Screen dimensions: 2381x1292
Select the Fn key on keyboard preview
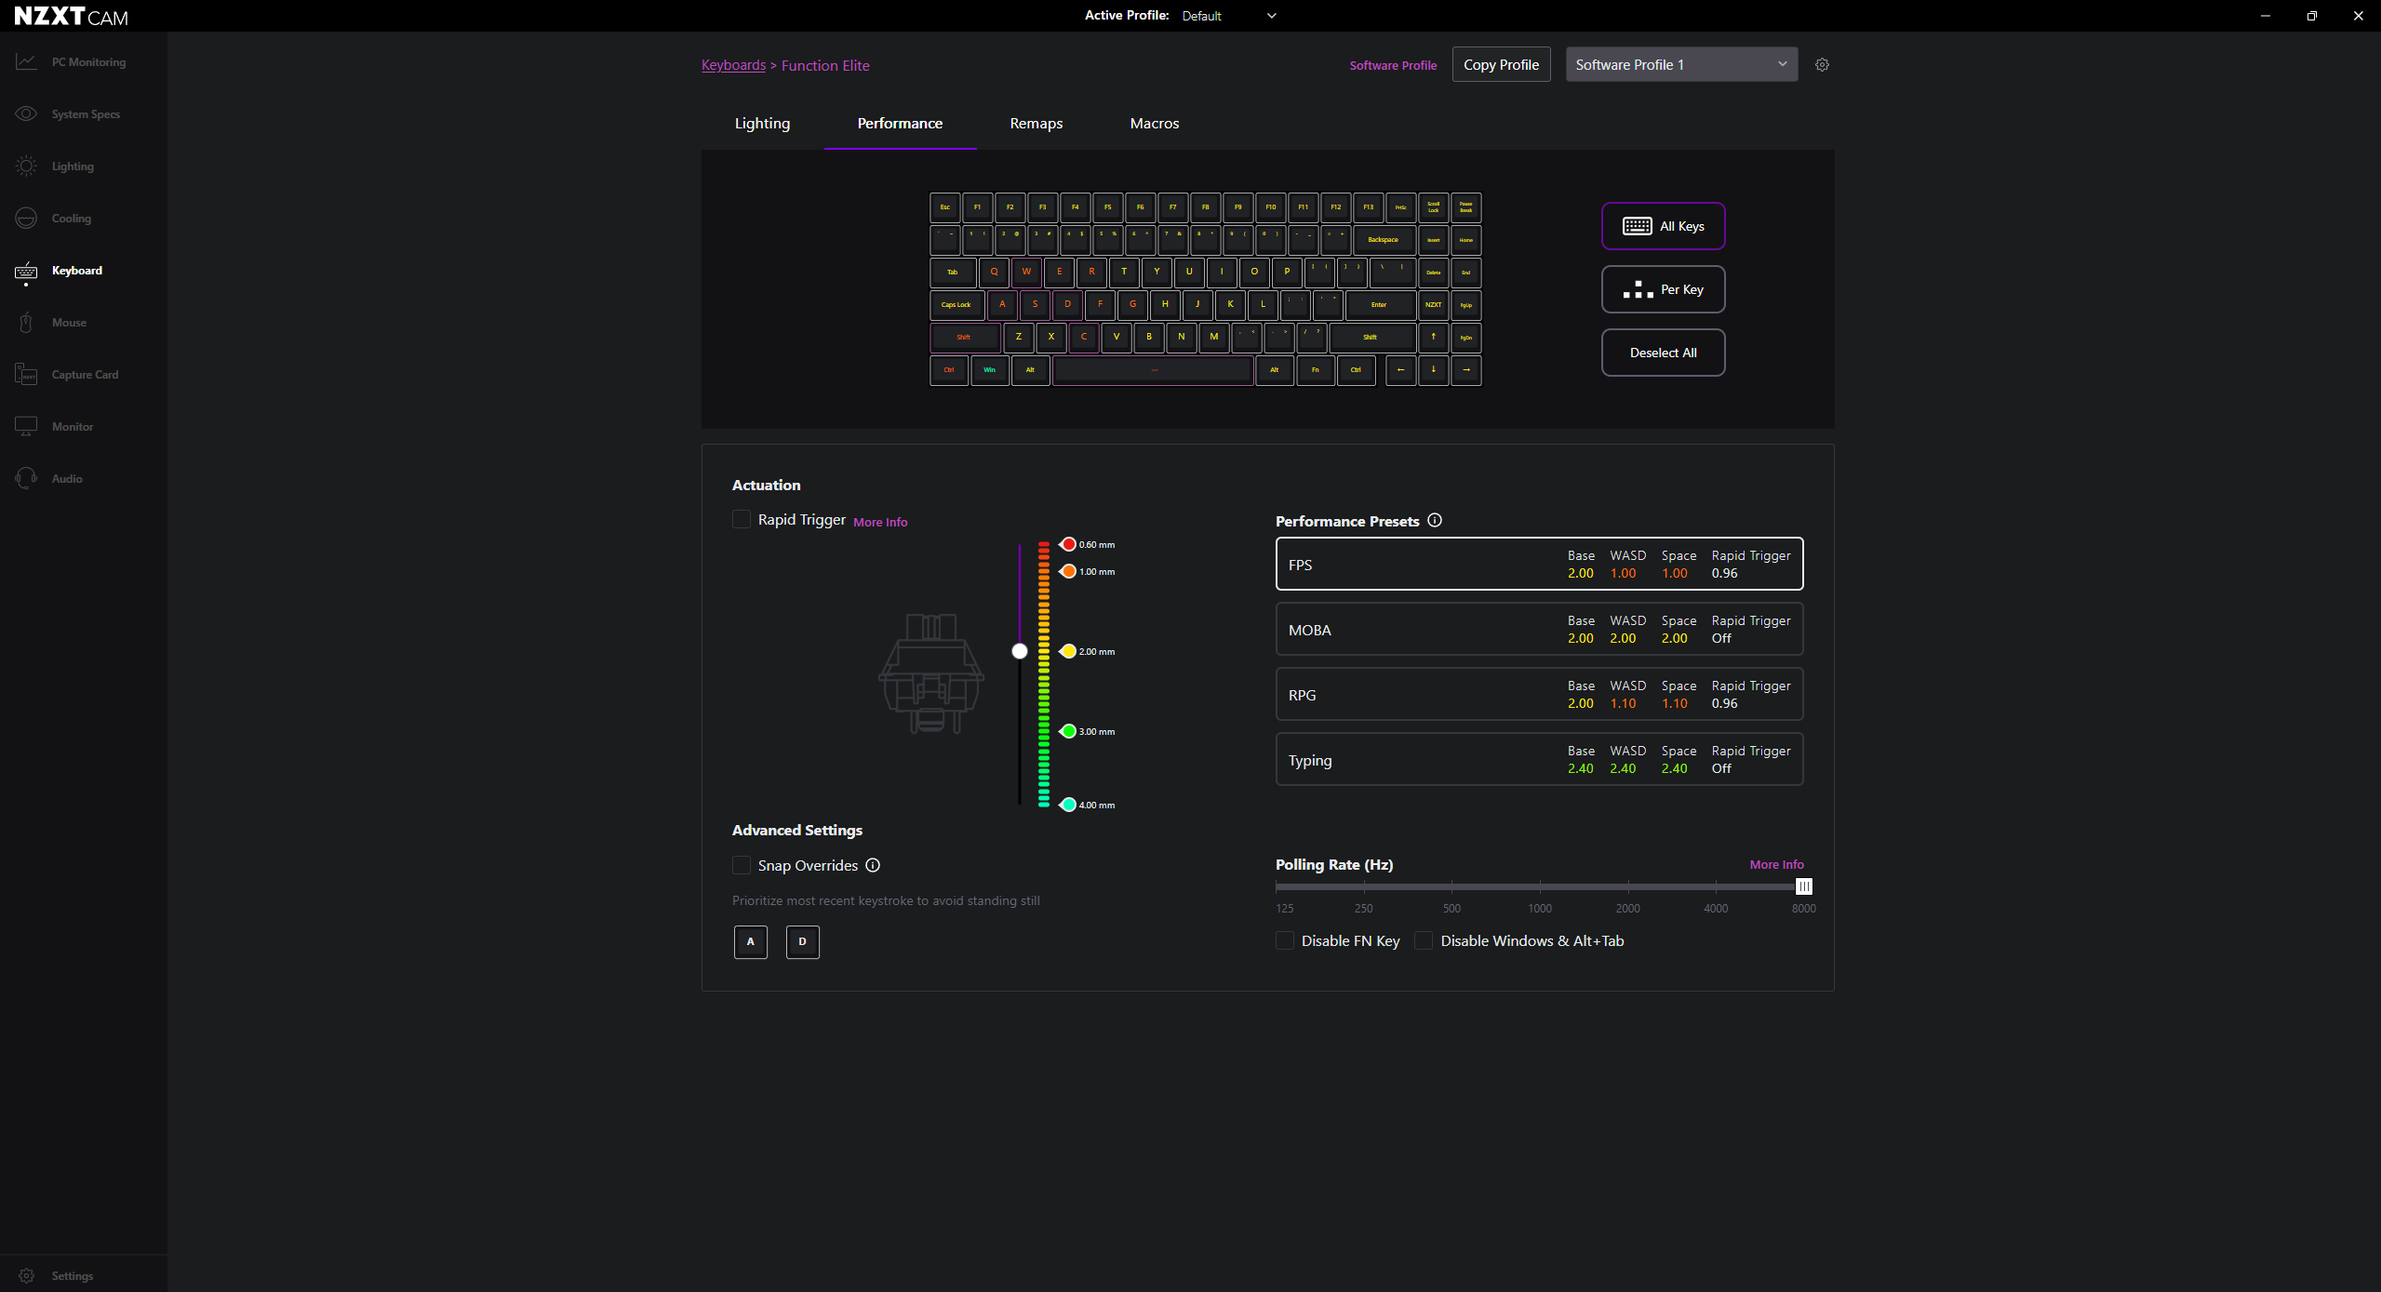pyautogui.click(x=1315, y=370)
